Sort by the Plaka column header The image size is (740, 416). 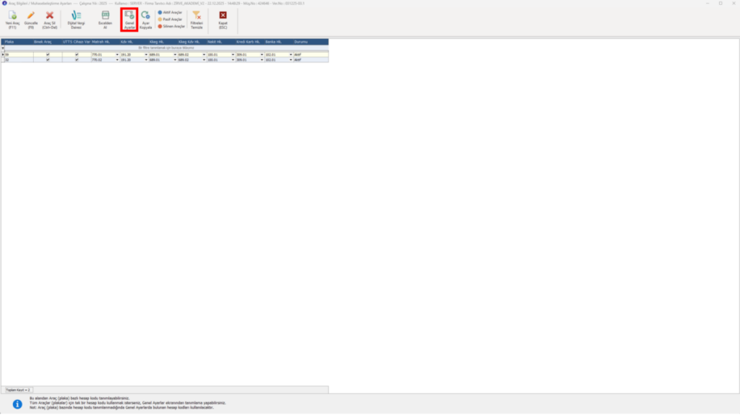[x=18, y=42]
